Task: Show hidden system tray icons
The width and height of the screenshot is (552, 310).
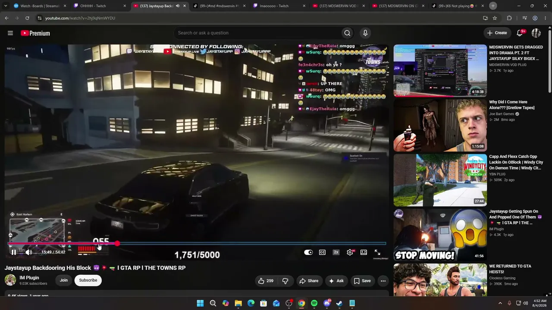Action: [x=500, y=304]
